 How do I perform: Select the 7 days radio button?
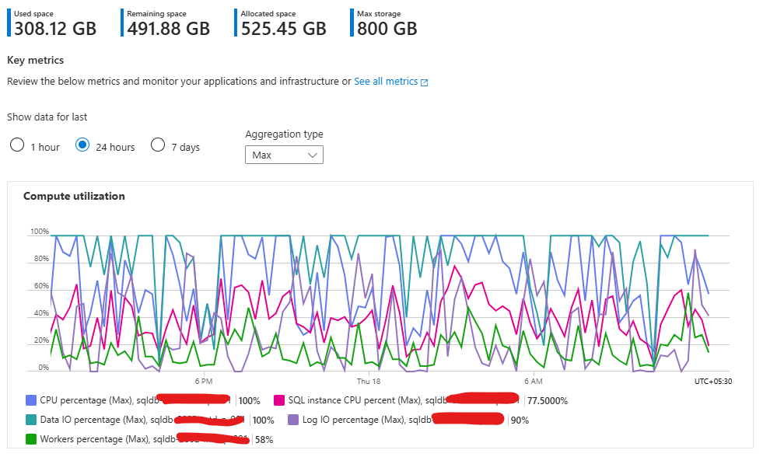(157, 145)
